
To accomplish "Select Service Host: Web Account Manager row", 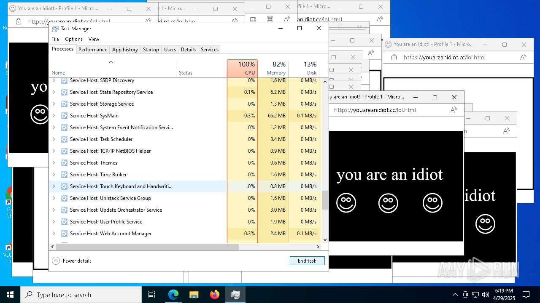I will pyautogui.click(x=185, y=233).
